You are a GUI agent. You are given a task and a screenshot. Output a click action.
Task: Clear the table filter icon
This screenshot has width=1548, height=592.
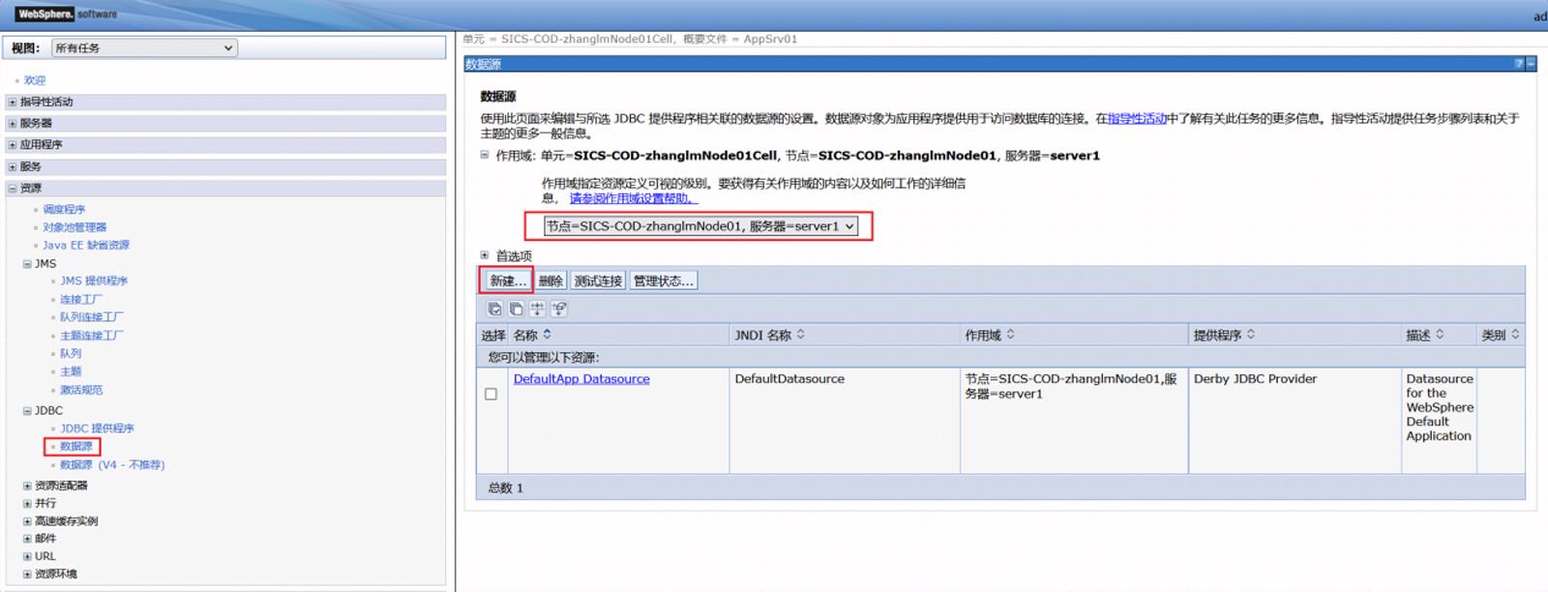(559, 309)
